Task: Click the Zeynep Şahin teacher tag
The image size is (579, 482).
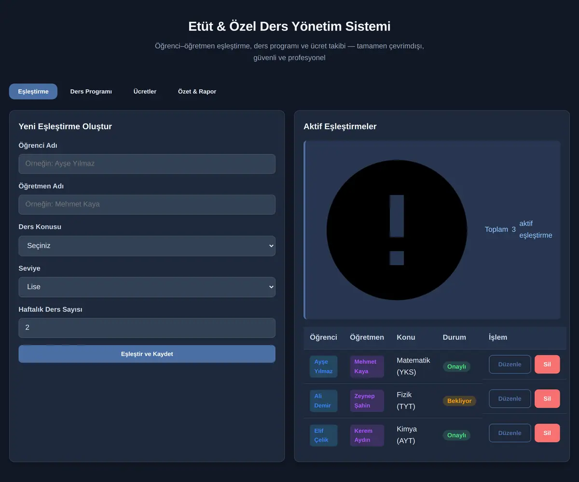Action: [x=367, y=401]
